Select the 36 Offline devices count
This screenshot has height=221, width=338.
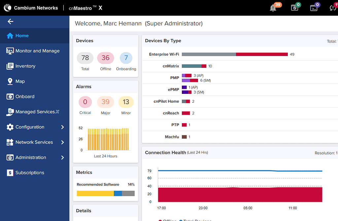tap(105, 58)
